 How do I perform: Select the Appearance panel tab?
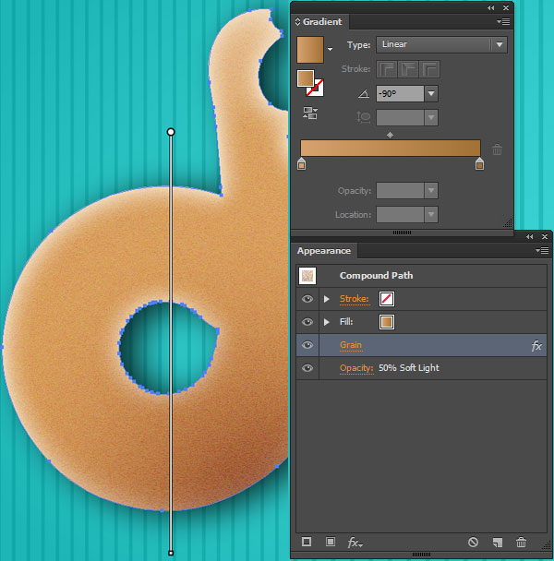pos(323,250)
